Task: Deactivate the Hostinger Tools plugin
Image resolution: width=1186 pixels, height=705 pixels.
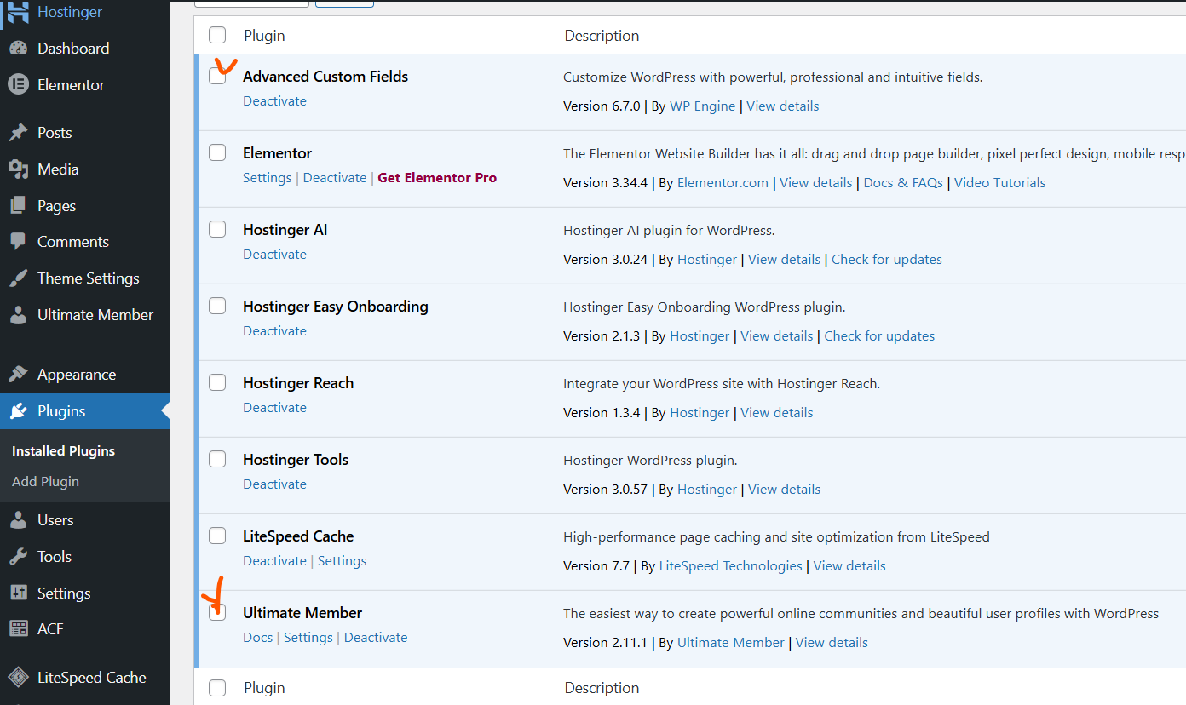Action: click(274, 484)
